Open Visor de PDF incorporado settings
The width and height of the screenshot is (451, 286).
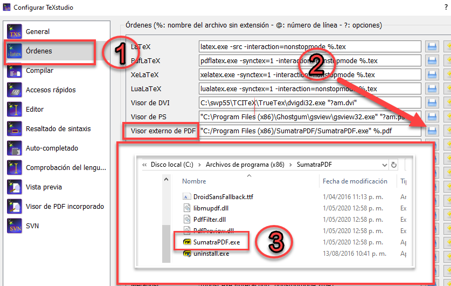[65, 207]
